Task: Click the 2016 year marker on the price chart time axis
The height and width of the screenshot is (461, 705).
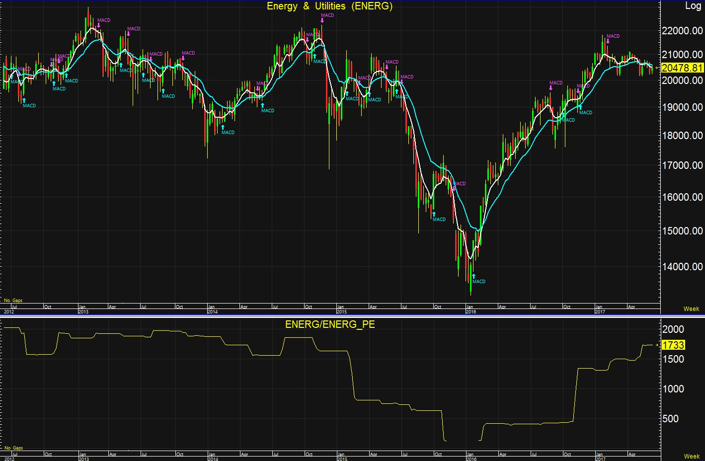Action: pyautogui.click(x=470, y=312)
